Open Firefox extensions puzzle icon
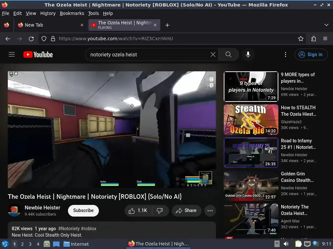The image size is (333, 249). tap(313, 39)
